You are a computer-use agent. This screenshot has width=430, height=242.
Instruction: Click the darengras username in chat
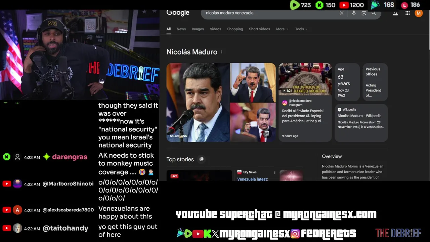click(70, 157)
